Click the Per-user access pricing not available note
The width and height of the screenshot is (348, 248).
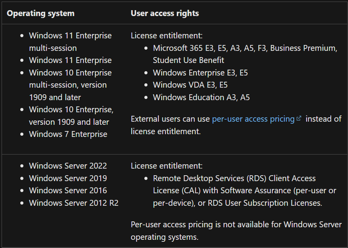click(x=236, y=231)
